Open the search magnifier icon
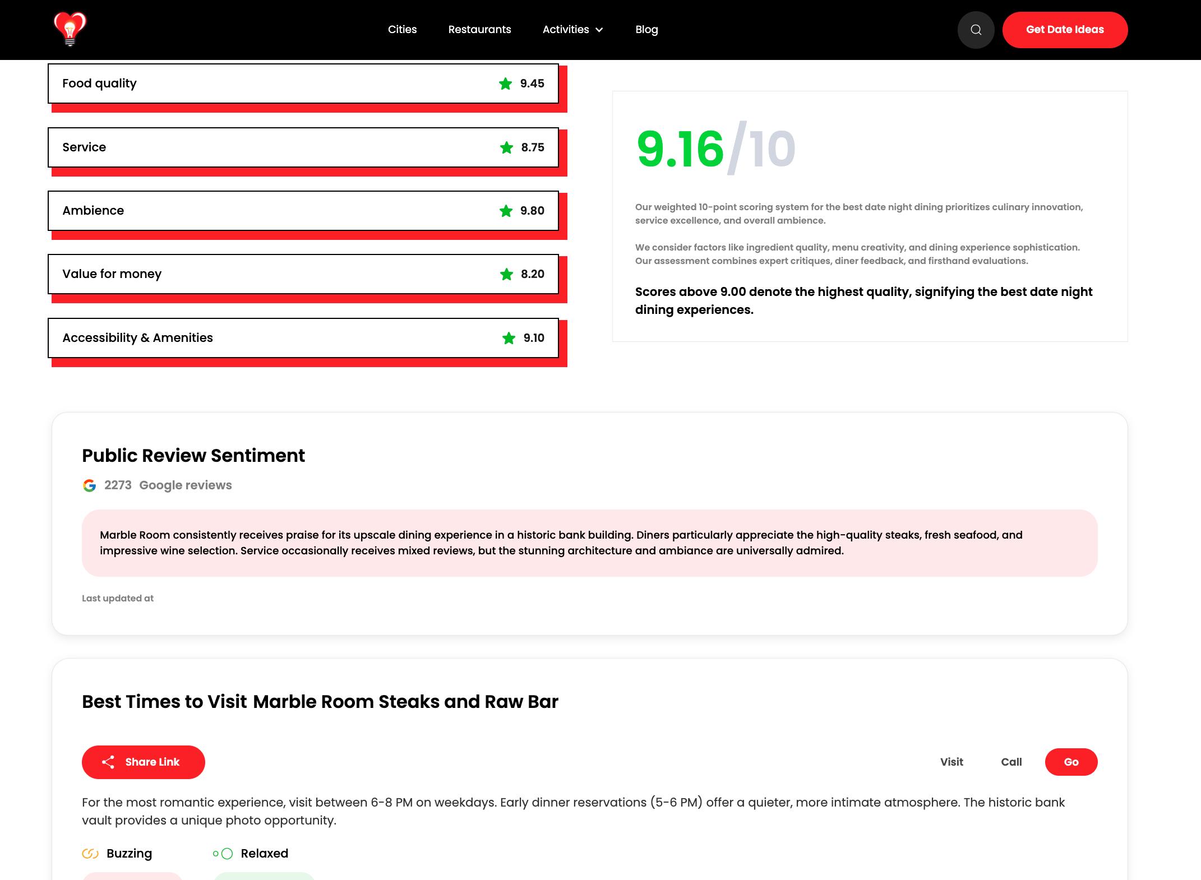Viewport: 1201px width, 880px height. tap(976, 30)
